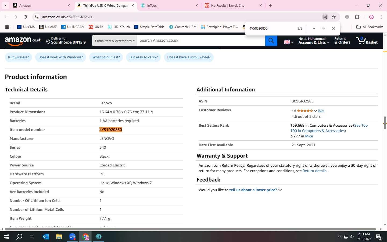Open Outlook from the taskbar
The width and height of the screenshot is (387, 242).
[46, 237]
